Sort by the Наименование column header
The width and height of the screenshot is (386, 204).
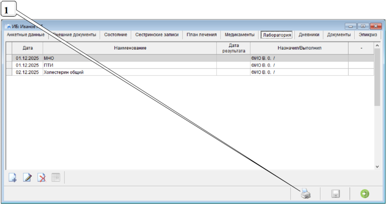[130, 48]
